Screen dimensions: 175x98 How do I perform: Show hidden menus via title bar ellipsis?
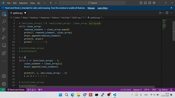(x=44, y=3)
